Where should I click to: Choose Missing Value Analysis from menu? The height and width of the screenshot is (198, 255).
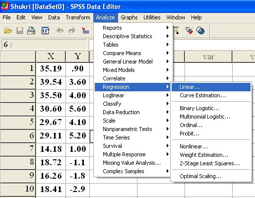pyautogui.click(x=132, y=163)
